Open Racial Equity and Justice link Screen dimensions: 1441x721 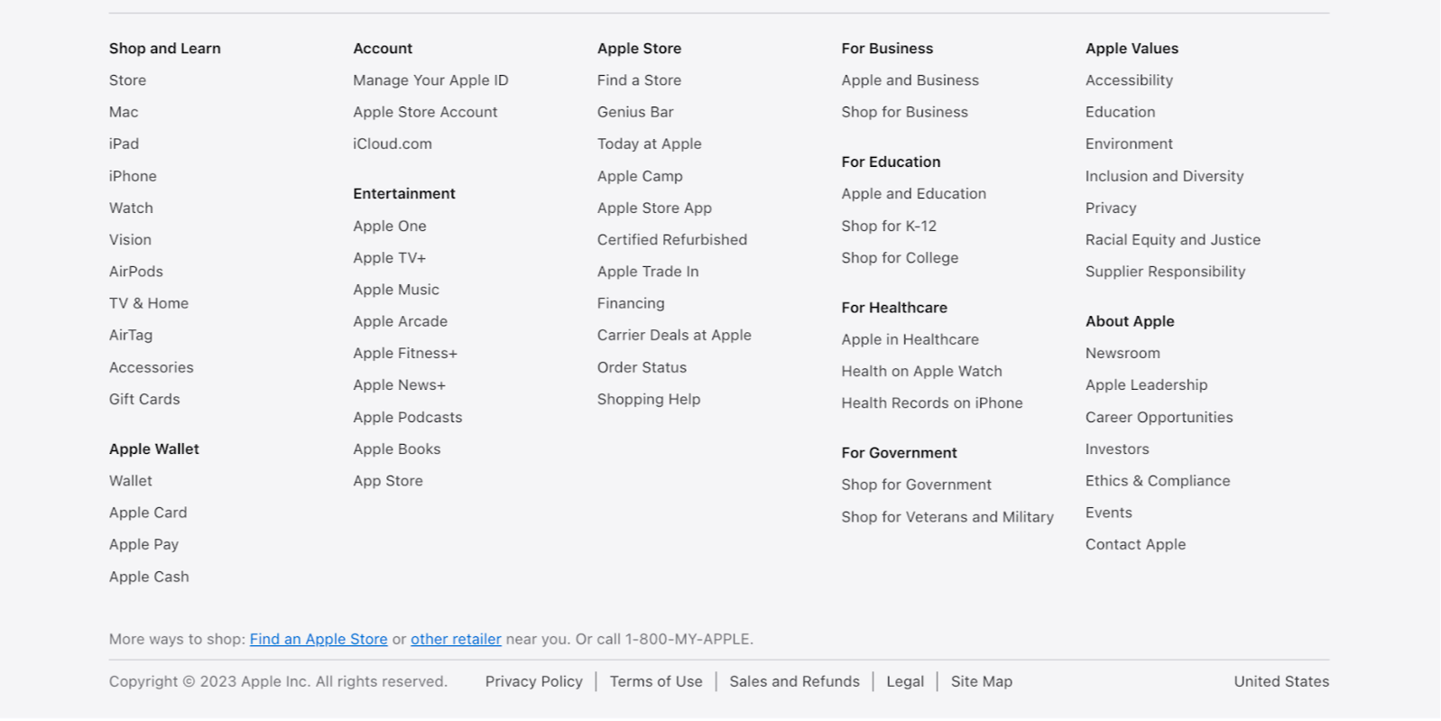[1173, 239]
